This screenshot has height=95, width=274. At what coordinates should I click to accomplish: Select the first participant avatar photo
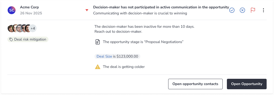[x=10, y=28]
